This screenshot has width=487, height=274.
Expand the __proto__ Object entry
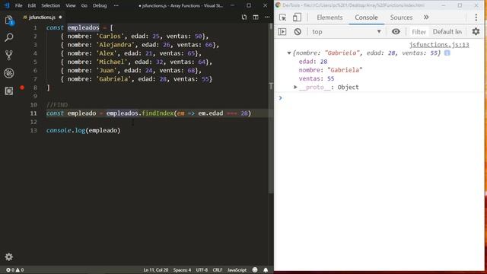pos(296,88)
